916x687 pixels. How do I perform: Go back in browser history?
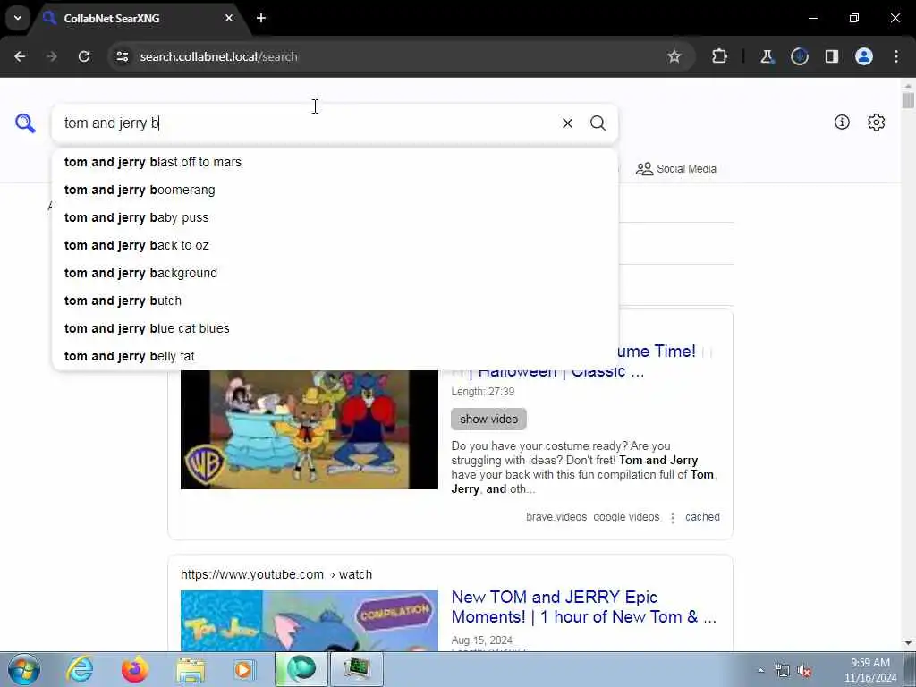20,56
